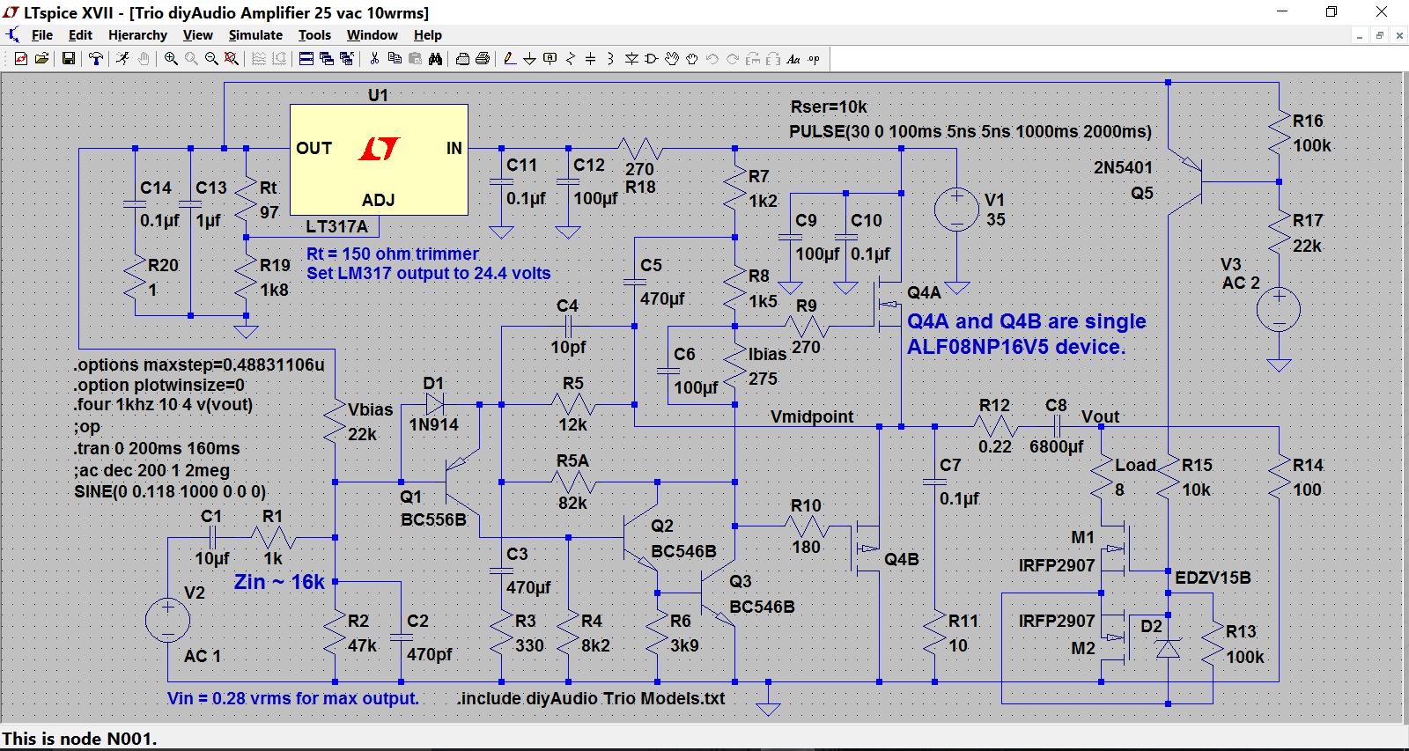Image resolution: width=1409 pixels, height=751 pixels.
Task: Open the Window menu
Action: pos(372,35)
